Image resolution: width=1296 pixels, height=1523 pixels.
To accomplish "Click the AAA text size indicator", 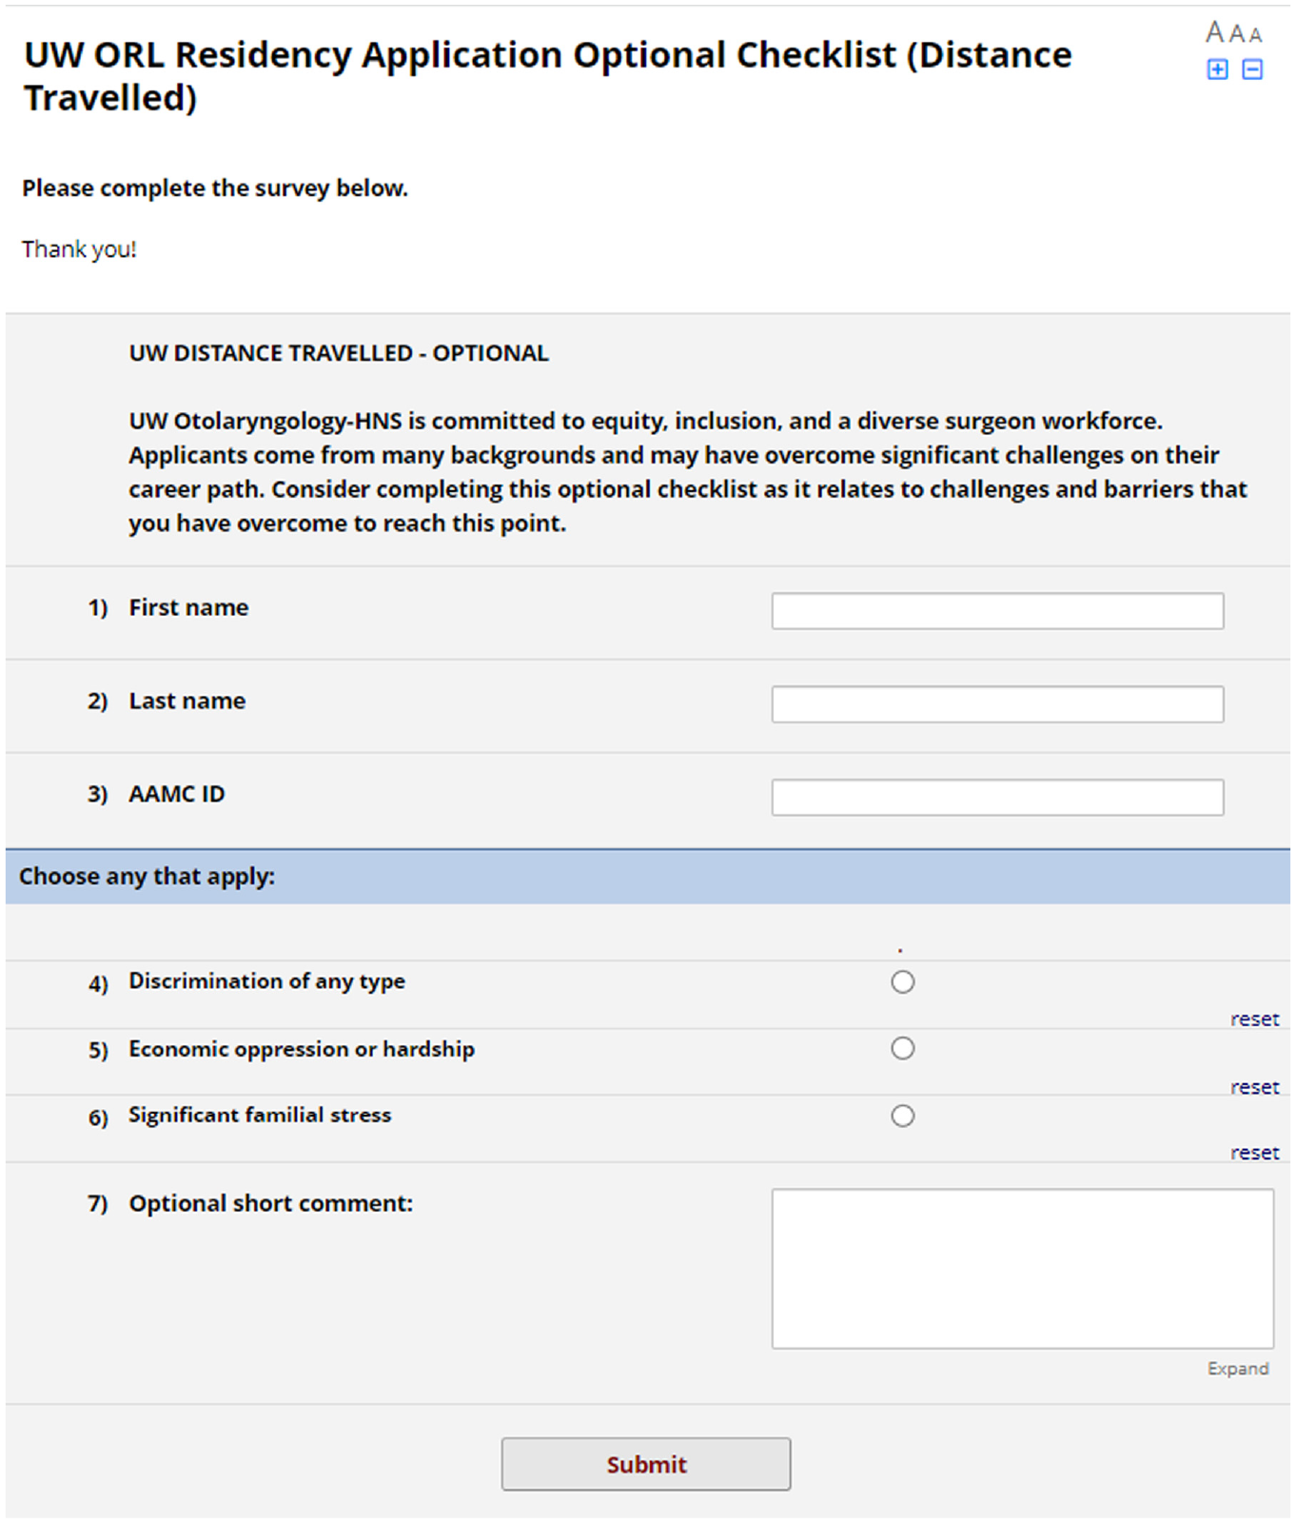I will coord(1233,33).
